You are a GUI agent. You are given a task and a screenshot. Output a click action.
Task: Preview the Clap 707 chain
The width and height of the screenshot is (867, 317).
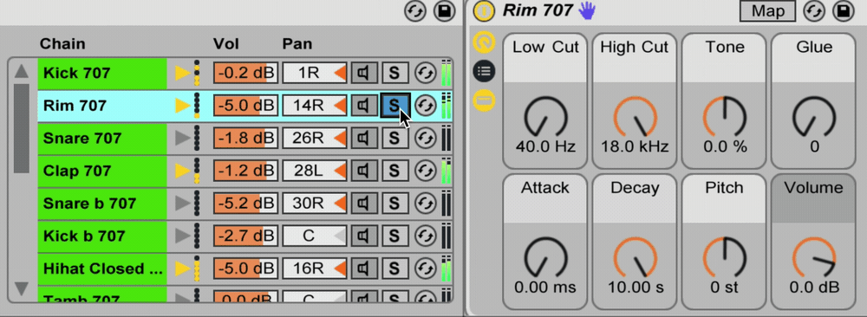click(182, 171)
